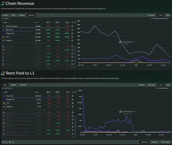Open the 1y dropdown in Rent Paid header

(68, 92)
